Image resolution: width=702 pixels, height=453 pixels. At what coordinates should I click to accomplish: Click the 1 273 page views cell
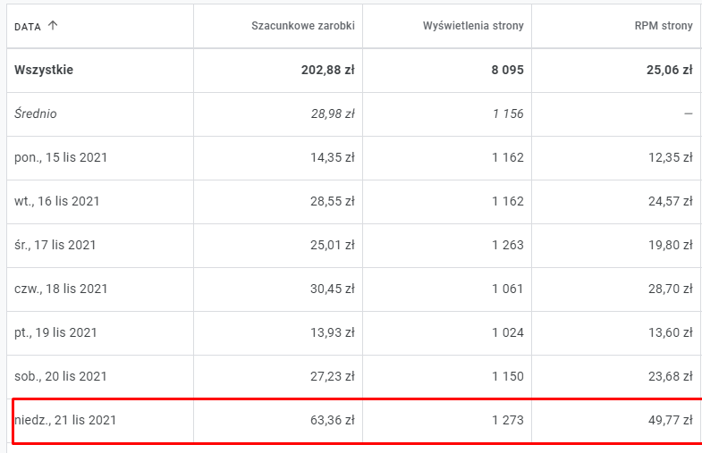(x=507, y=420)
